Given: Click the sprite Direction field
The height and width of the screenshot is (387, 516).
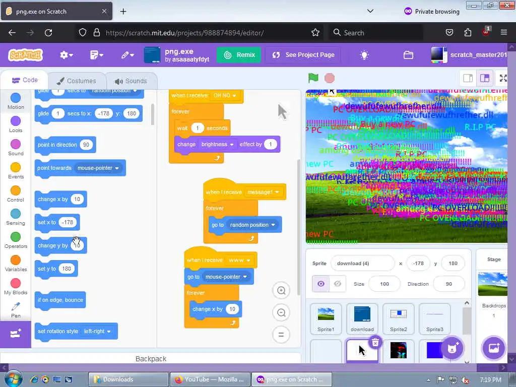Looking at the screenshot, I should (449, 284).
